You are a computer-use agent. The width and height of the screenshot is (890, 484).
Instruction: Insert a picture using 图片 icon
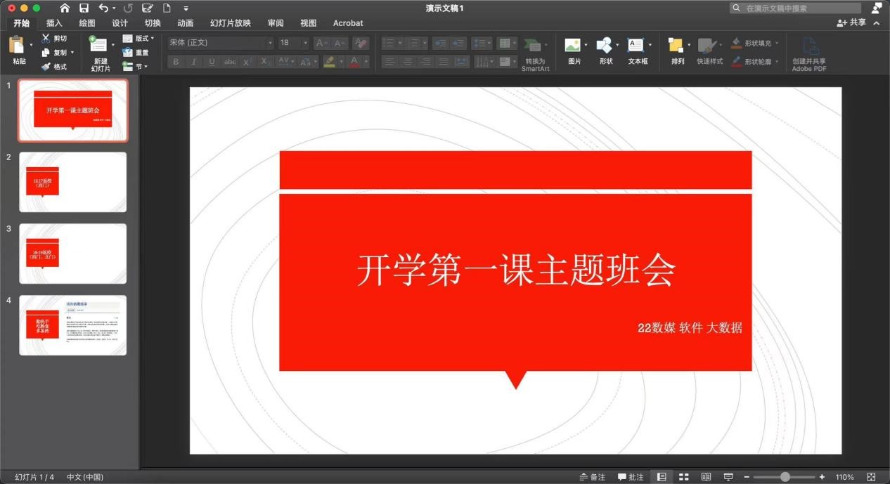573,46
